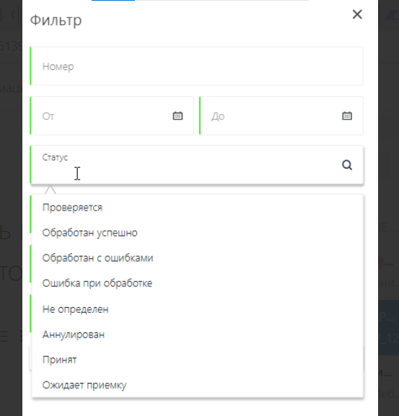The height and width of the screenshot is (416, 399).
Task: Click the magnifier icon in Статус field
Action: tap(347, 165)
